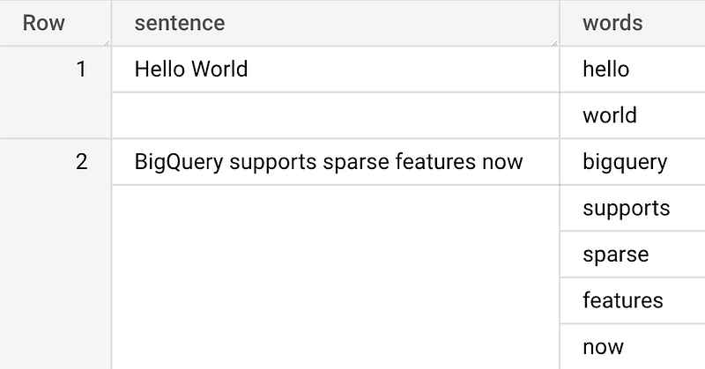Click the empty sentence cell beside now

pos(336,346)
